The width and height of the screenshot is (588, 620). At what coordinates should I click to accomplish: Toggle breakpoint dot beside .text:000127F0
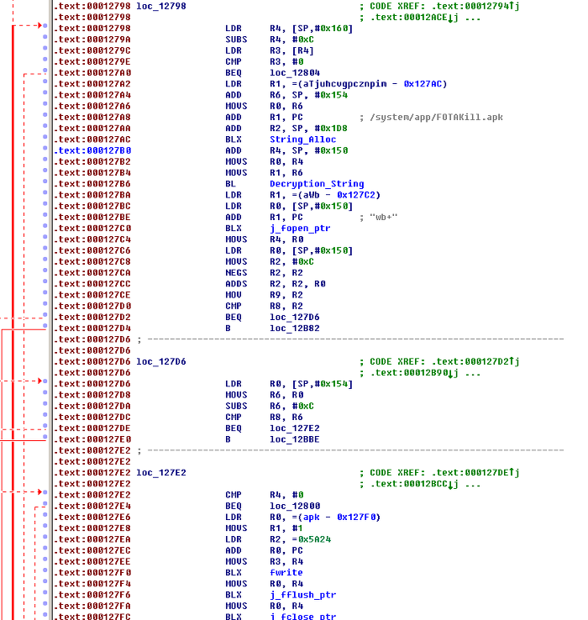(45, 570)
